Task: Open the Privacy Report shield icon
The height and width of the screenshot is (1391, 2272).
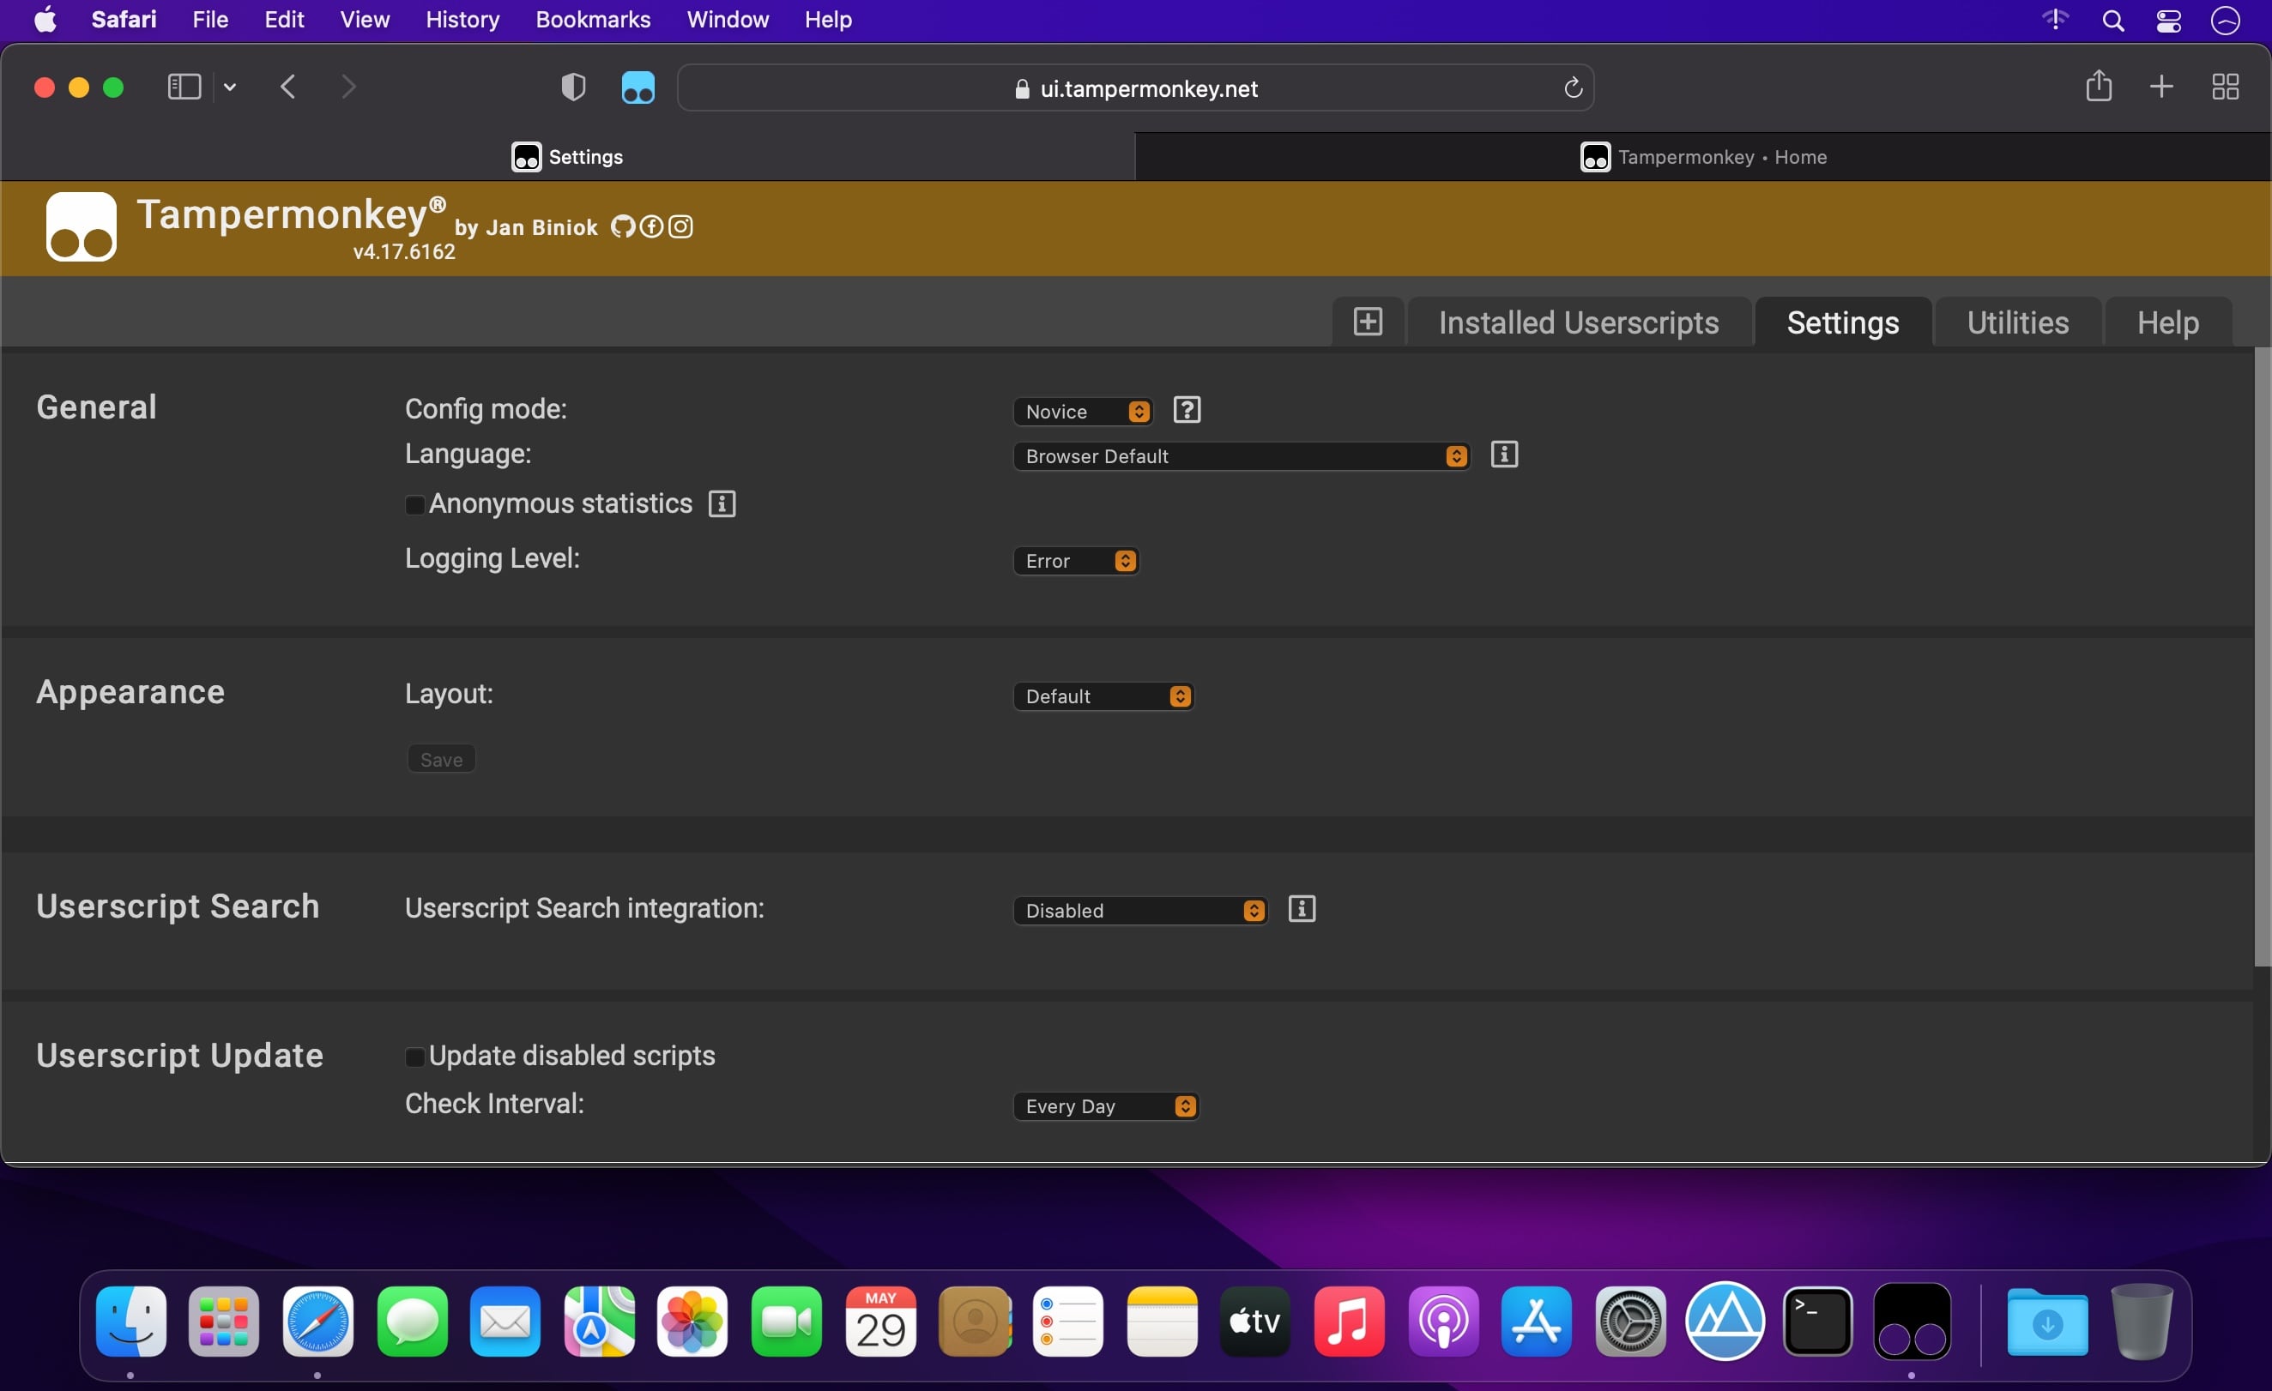Action: 572,87
